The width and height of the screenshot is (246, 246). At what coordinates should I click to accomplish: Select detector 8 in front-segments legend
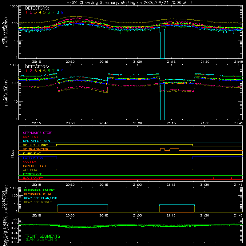pos(58,12)
